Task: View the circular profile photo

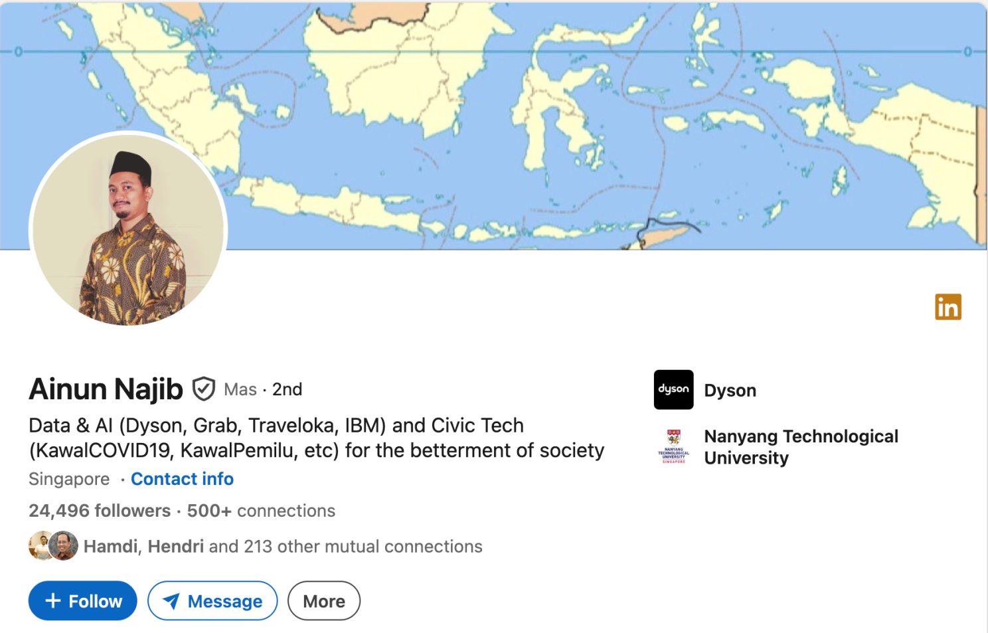Action: coord(128,230)
